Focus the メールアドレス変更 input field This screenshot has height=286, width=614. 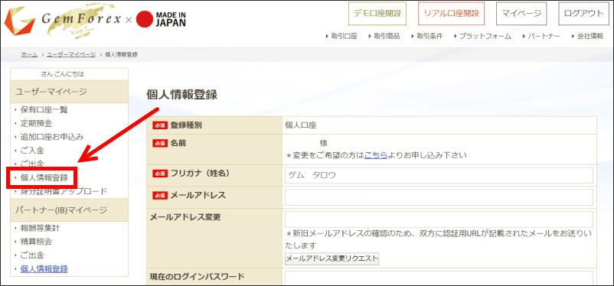click(x=439, y=219)
